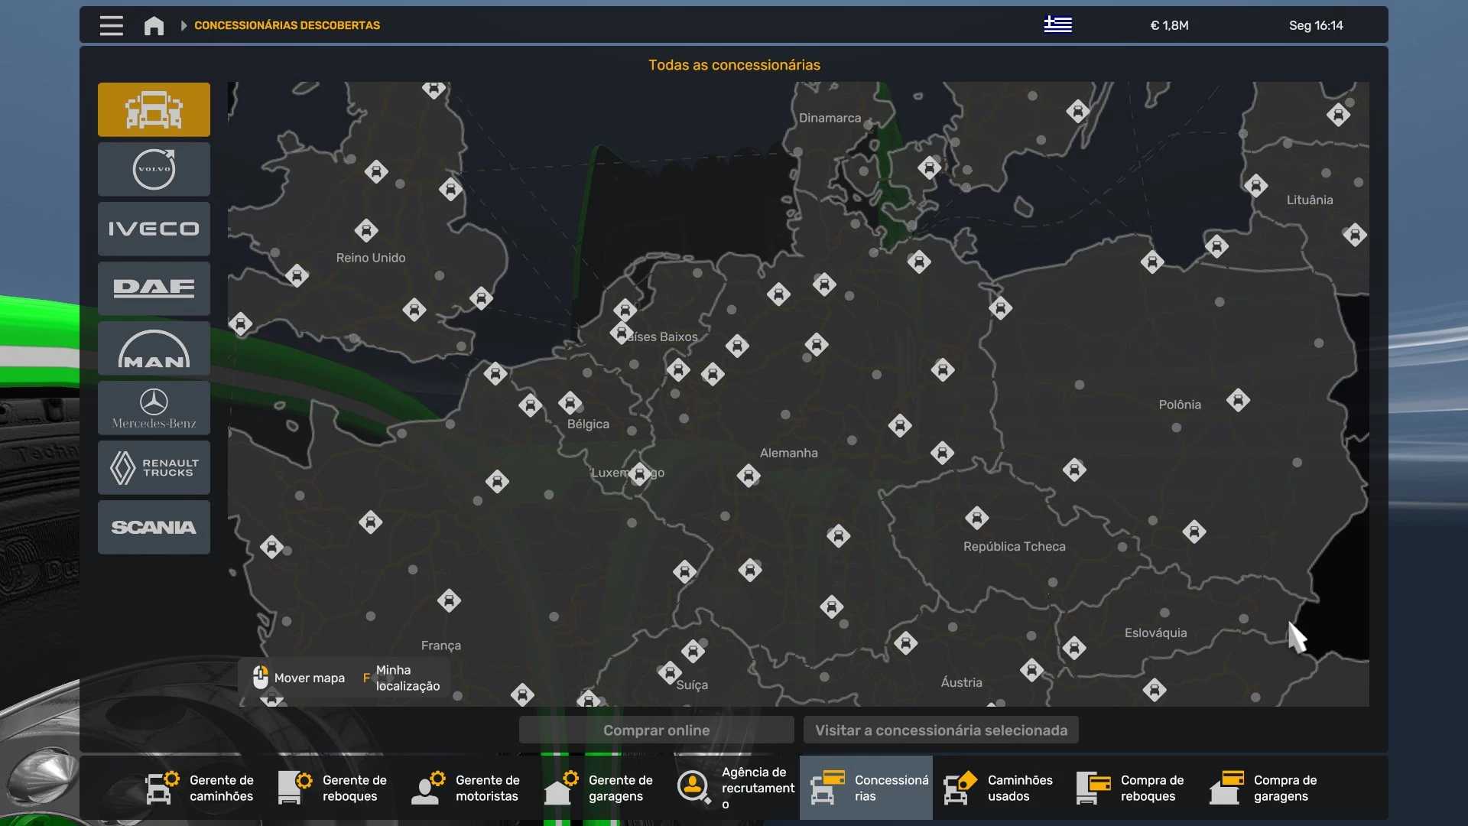The image size is (1468, 826).
Task: Filter dealerships by Iveco brand
Action: 154,229
